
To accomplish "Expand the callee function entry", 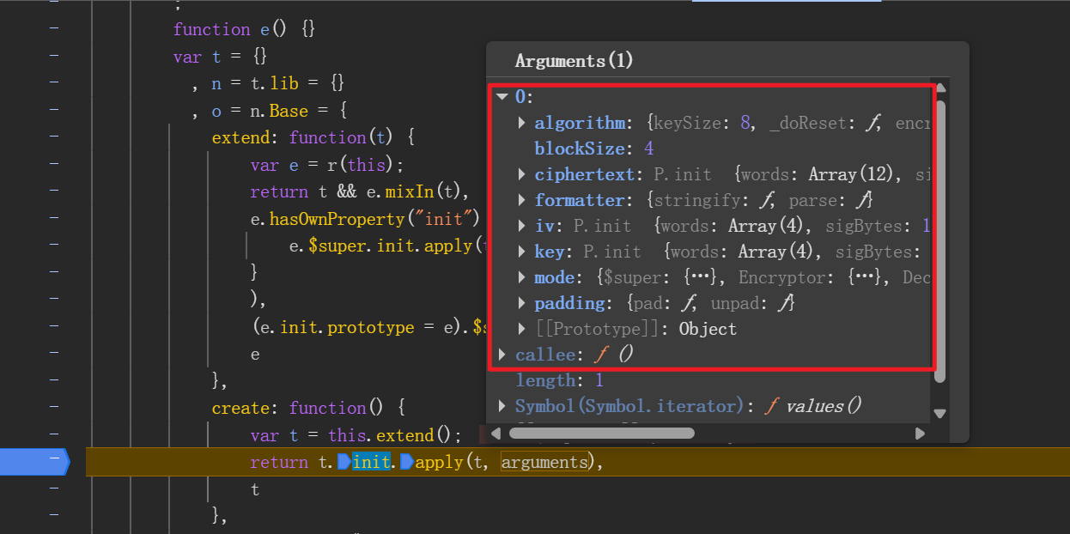I will coord(503,355).
